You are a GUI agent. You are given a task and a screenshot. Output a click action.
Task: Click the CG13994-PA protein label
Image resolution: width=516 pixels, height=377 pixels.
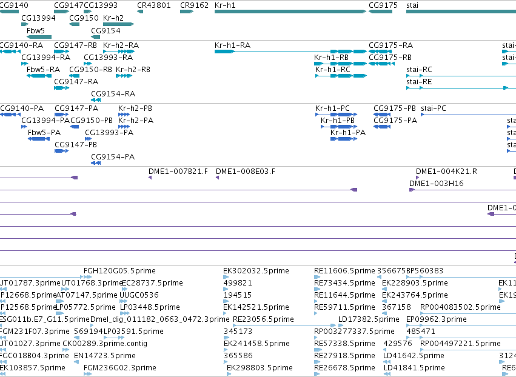point(45,121)
